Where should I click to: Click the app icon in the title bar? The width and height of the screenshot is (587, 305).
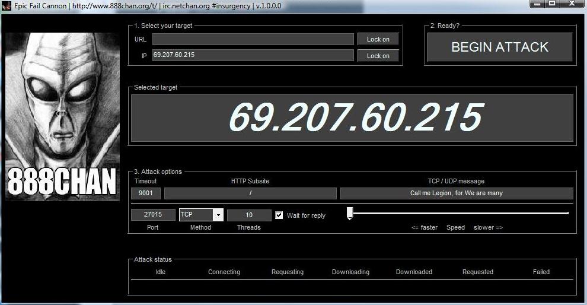point(7,5)
